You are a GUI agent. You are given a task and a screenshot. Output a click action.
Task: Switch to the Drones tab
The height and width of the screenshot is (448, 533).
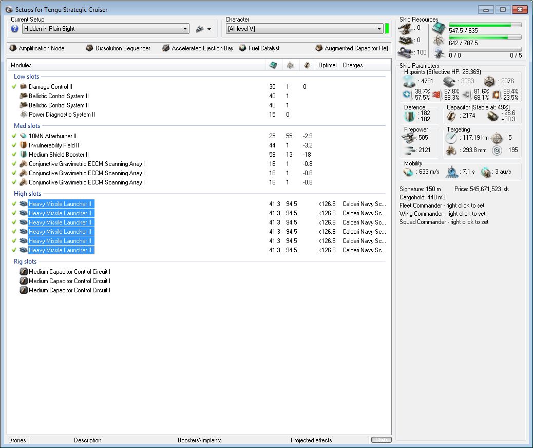pyautogui.click(x=17, y=440)
